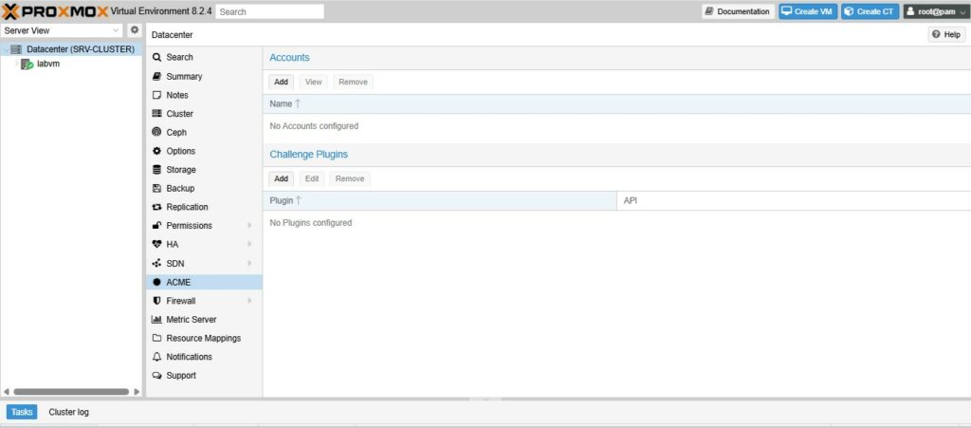
Task: Select the Storage database icon
Action: coord(157,170)
